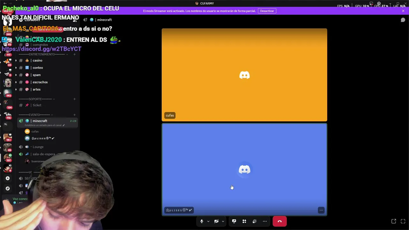
Task: Enter full screen call view
Action: 403,221
